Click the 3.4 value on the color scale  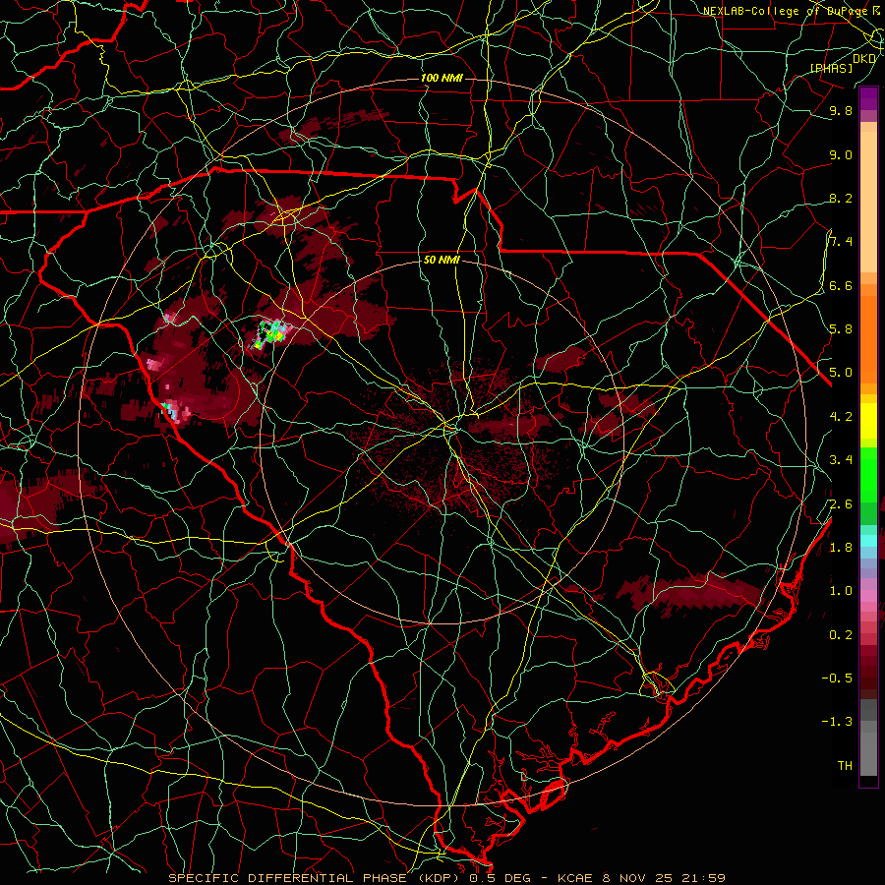pyautogui.click(x=841, y=460)
